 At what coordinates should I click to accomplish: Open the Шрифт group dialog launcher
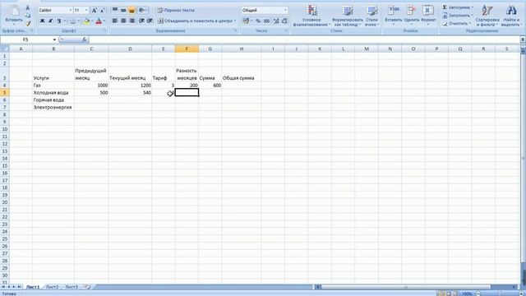[x=104, y=31]
